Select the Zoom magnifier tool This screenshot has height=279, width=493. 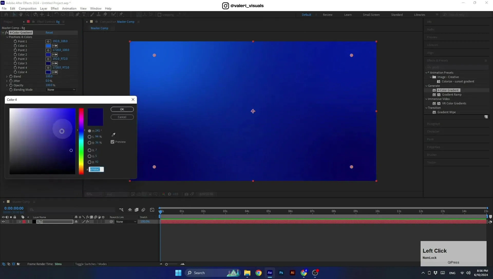click(27, 15)
